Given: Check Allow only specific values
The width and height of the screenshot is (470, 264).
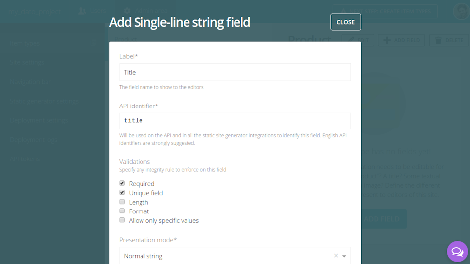Looking at the screenshot, I should point(122,220).
